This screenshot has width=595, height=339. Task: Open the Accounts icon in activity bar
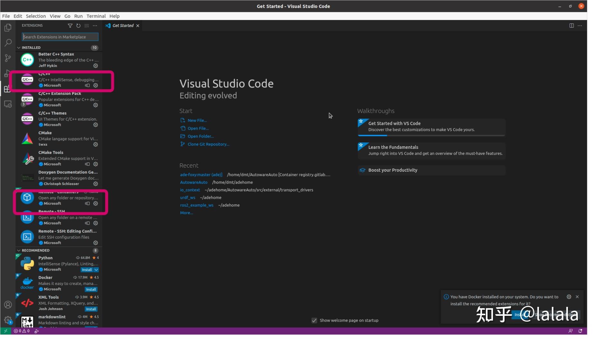tap(8, 305)
